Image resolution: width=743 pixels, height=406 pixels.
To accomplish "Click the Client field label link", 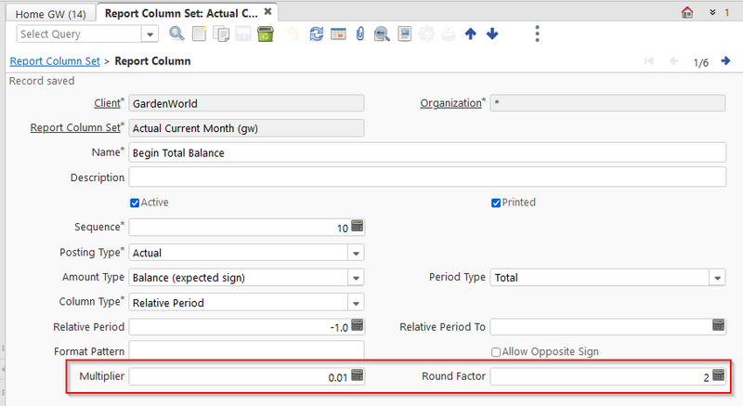I will (108, 102).
